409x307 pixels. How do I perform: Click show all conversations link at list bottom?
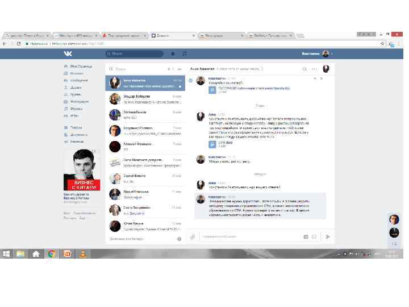tap(127, 239)
